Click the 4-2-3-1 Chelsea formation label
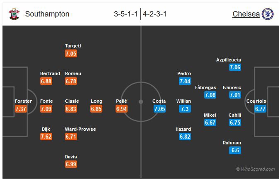The width and height of the screenshot is (280, 179). pos(154,14)
